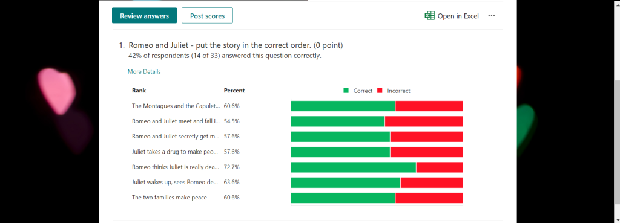Click the green Correct legend square
The image size is (620, 223).
tap(346, 91)
